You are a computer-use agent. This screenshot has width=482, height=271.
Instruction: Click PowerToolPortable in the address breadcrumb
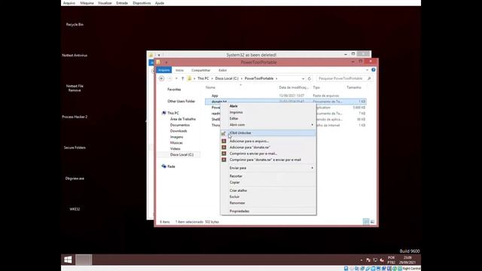pos(259,78)
